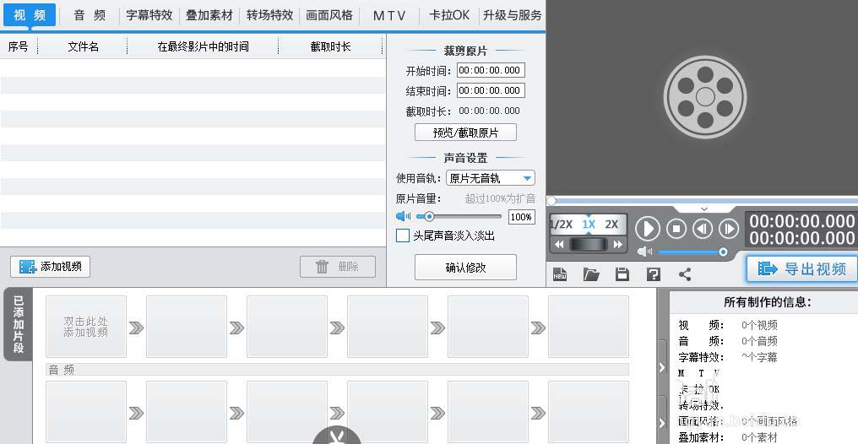This screenshot has height=444, width=858.
Task: Click the 导出视频 export button
Action: point(802,269)
